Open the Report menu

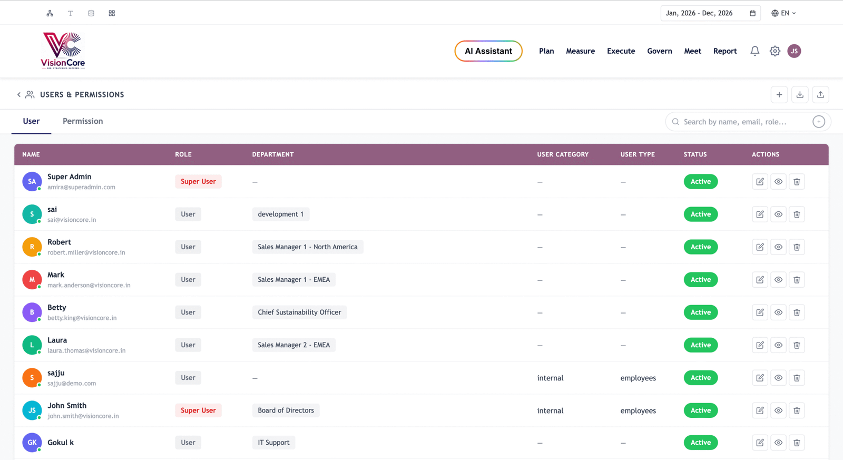pyautogui.click(x=725, y=51)
